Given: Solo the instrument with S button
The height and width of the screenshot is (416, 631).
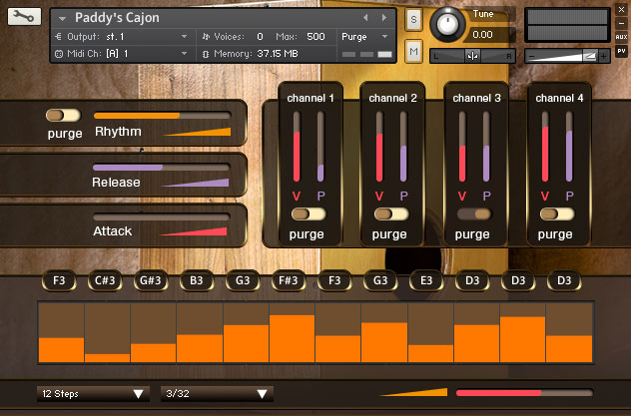Looking at the screenshot, I should [x=413, y=19].
